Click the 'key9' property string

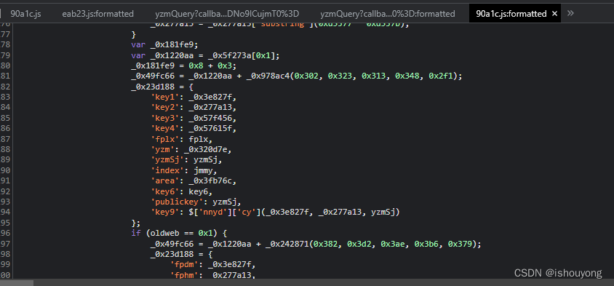point(165,212)
